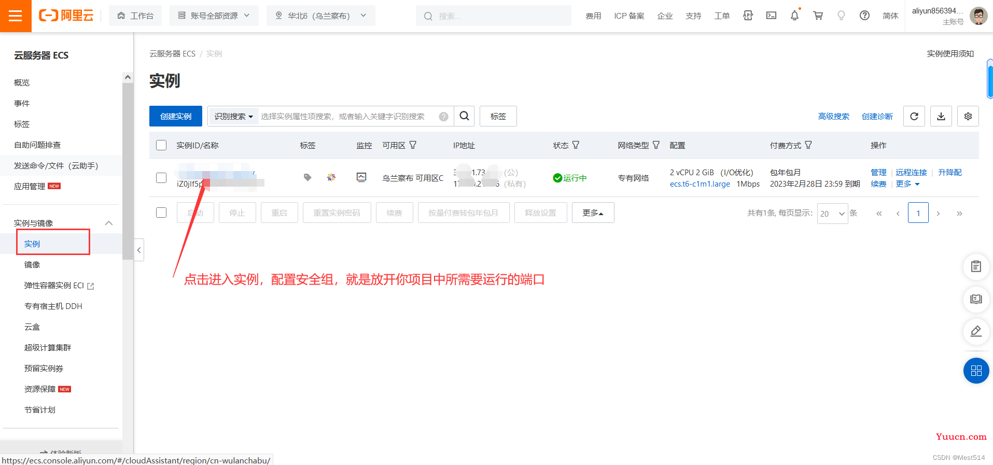
Task: Click 远程连接 link for instance
Action: click(x=911, y=172)
